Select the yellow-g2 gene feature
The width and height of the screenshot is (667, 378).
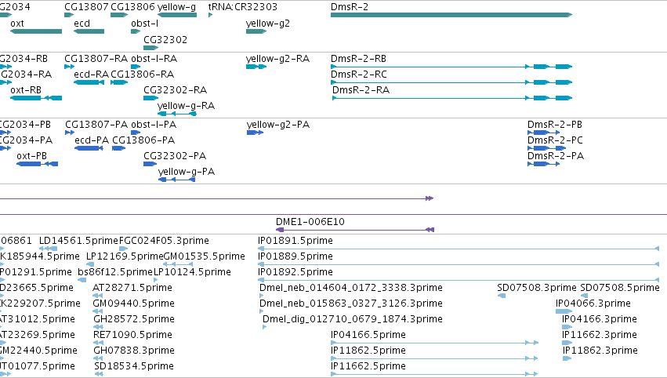(x=256, y=31)
